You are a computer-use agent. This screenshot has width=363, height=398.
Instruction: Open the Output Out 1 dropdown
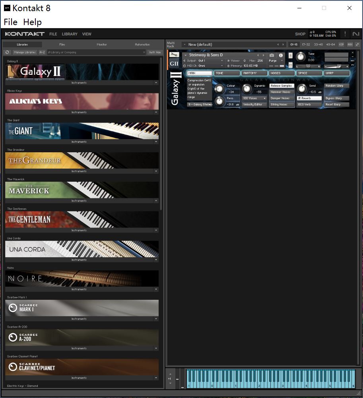203,61
